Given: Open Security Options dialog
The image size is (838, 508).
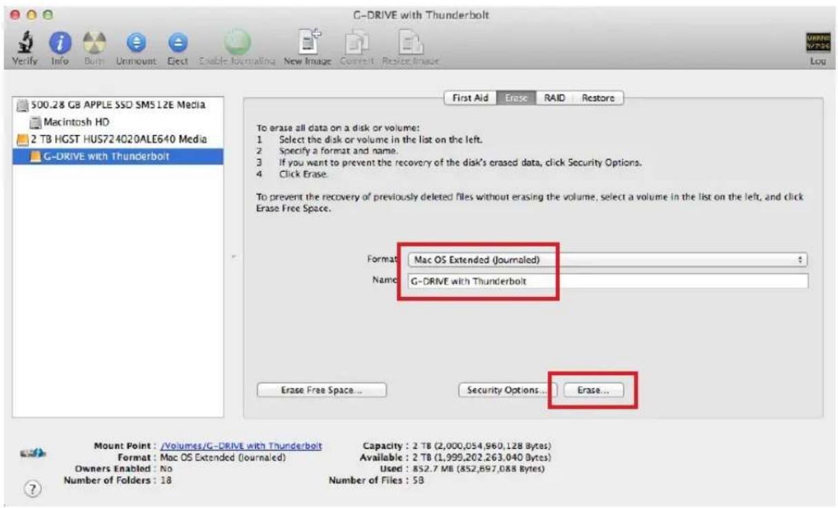Looking at the screenshot, I should tap(507, 390).
